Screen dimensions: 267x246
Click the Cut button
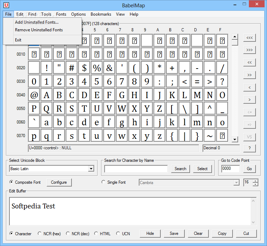coord(246,233)
